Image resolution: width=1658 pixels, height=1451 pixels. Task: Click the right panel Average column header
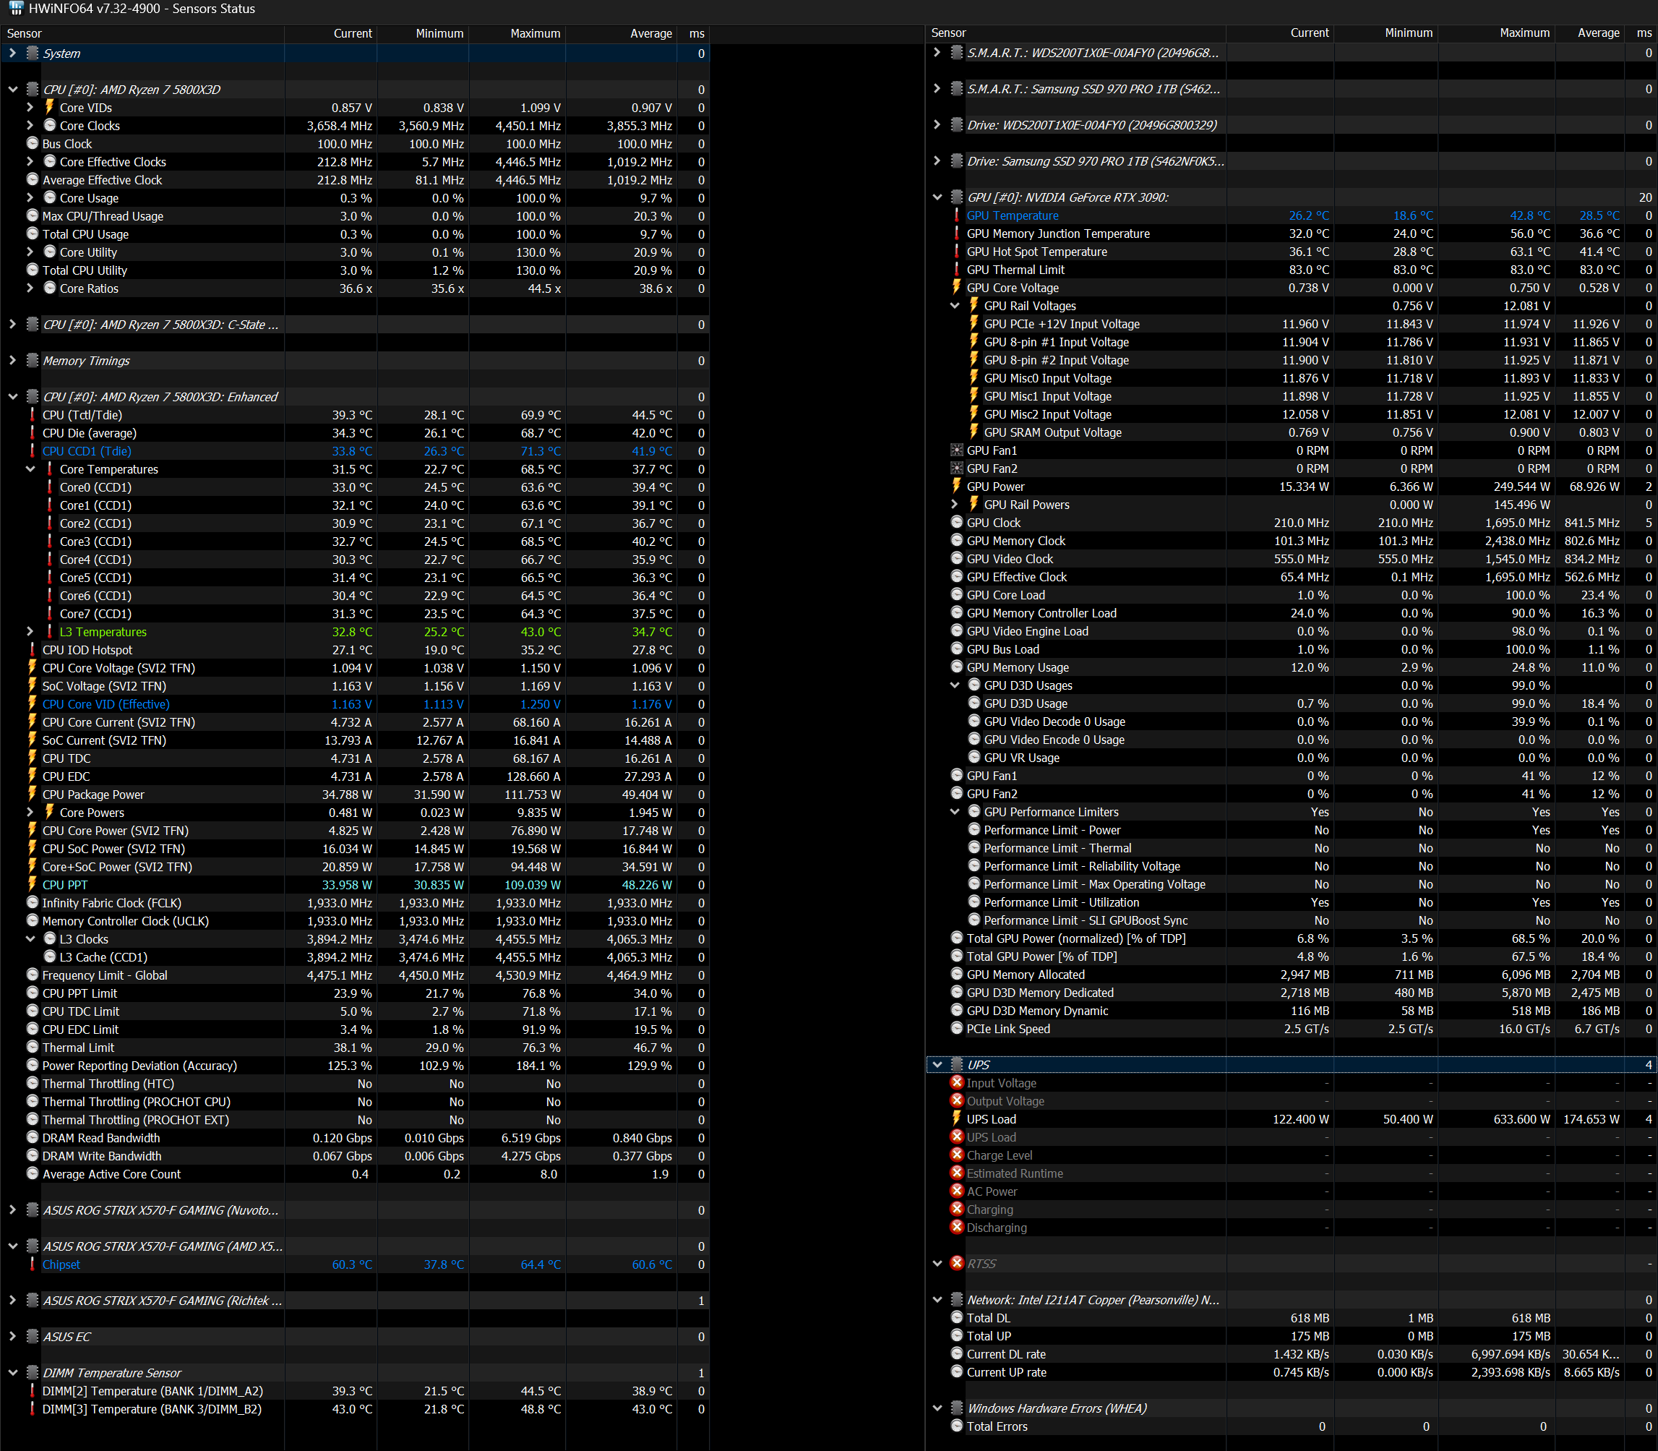(1590, 33)
